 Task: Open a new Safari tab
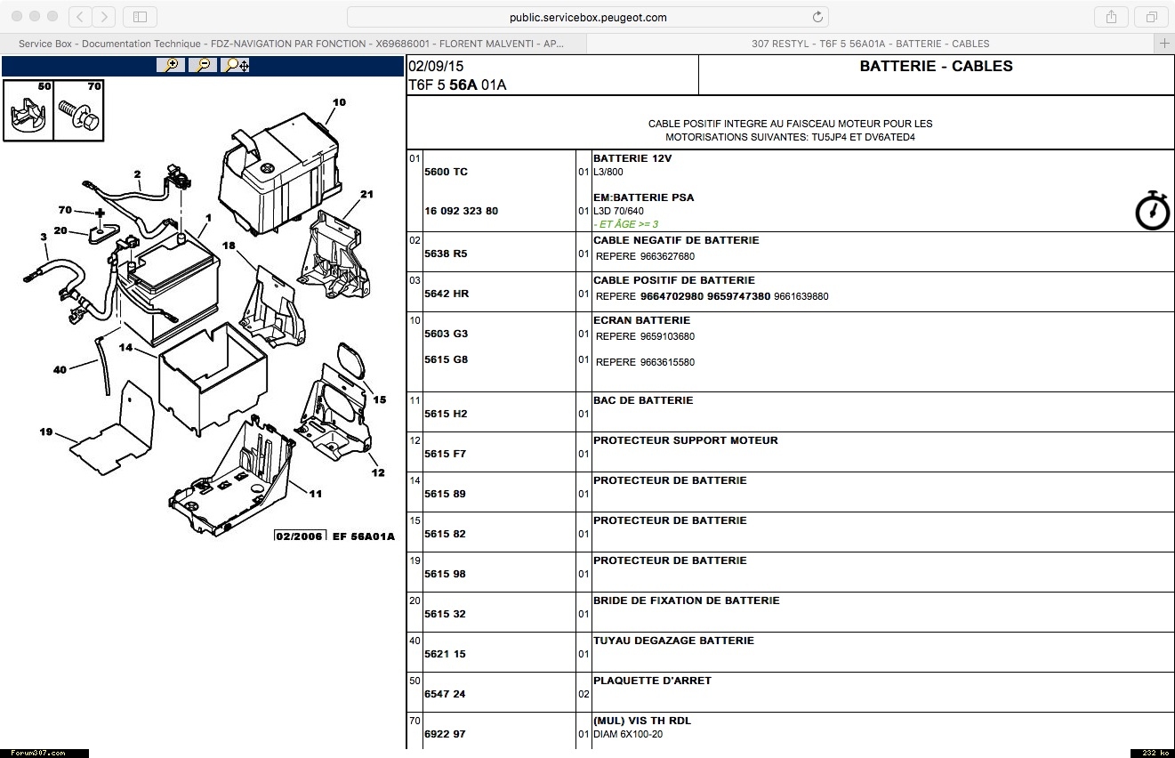pyautogui.click(x=1165, y=43)
